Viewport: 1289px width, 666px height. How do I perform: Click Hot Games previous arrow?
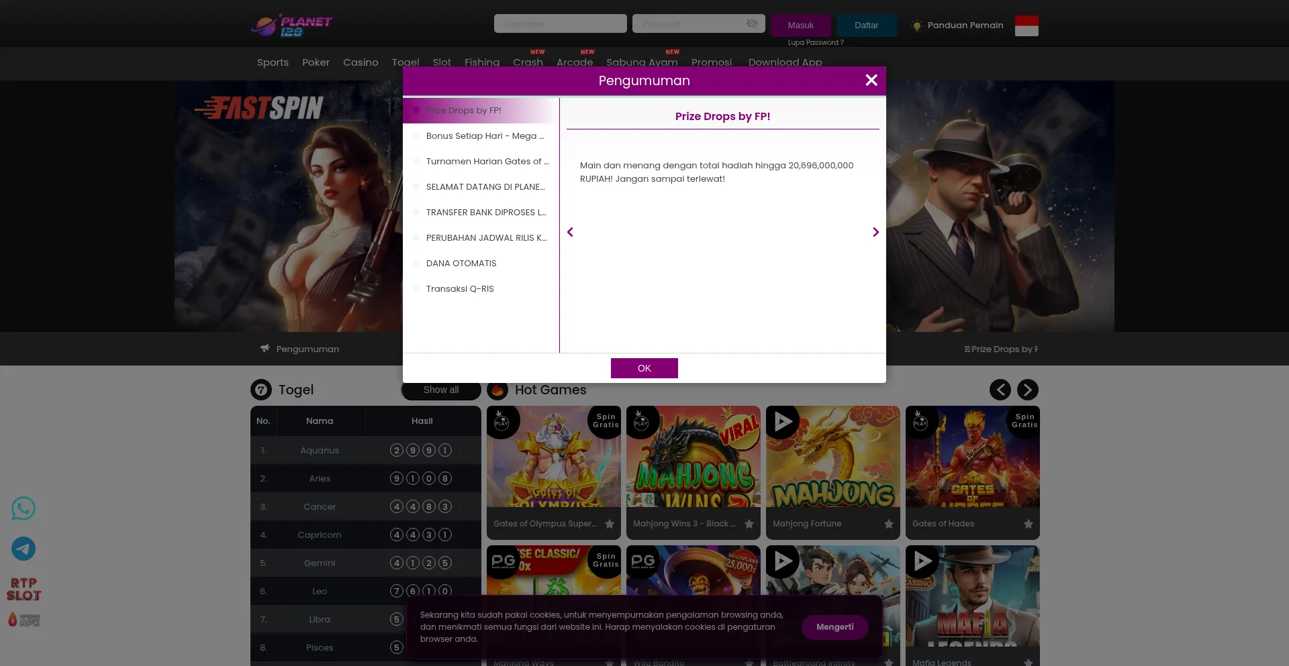pos(1000,390)
